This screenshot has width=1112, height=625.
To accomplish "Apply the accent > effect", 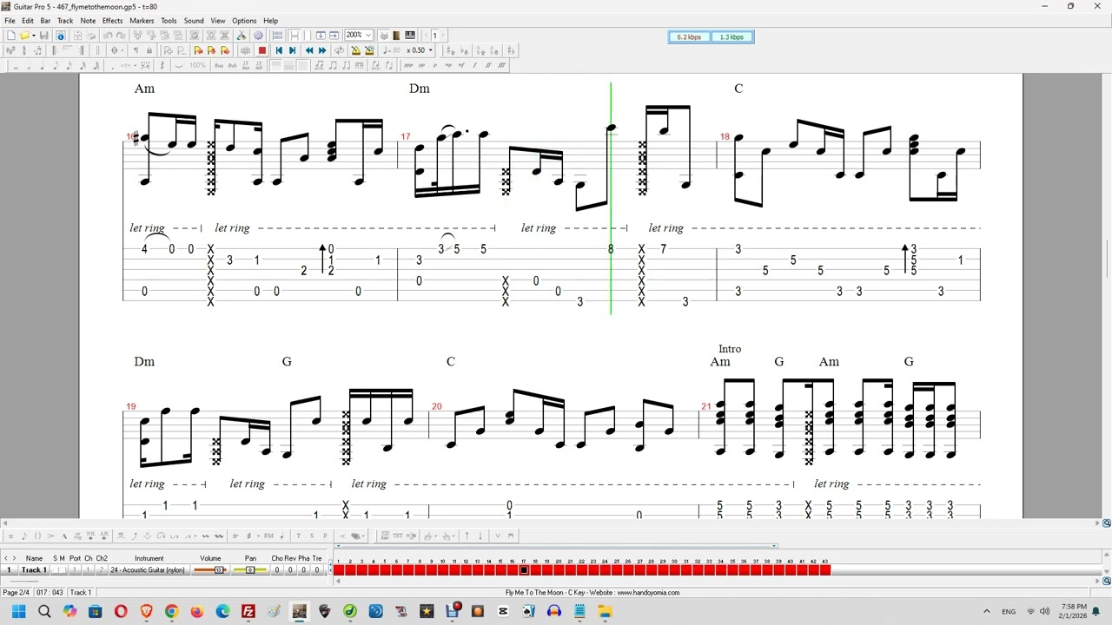I will tap(50, 536).
